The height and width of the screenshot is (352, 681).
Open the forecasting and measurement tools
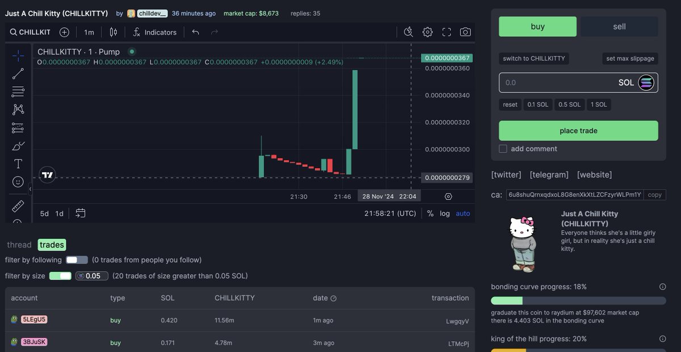(18, 128)
